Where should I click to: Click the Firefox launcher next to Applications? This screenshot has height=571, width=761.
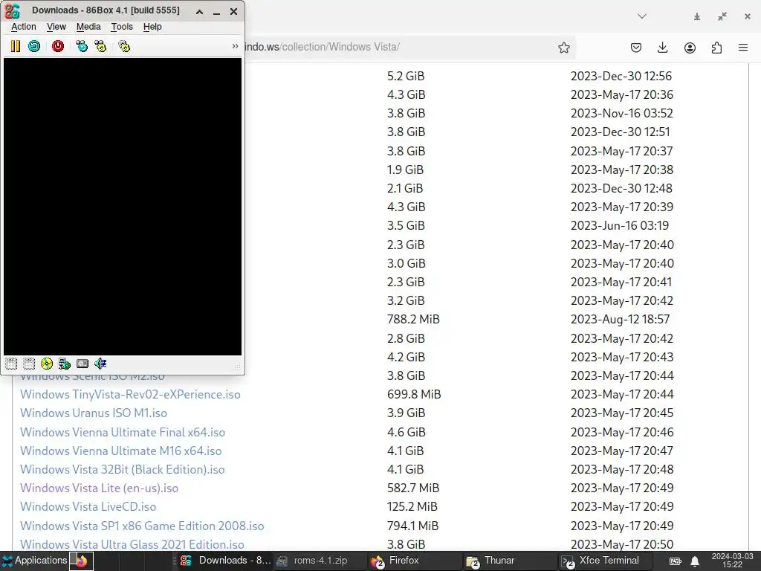pos(82,561)
